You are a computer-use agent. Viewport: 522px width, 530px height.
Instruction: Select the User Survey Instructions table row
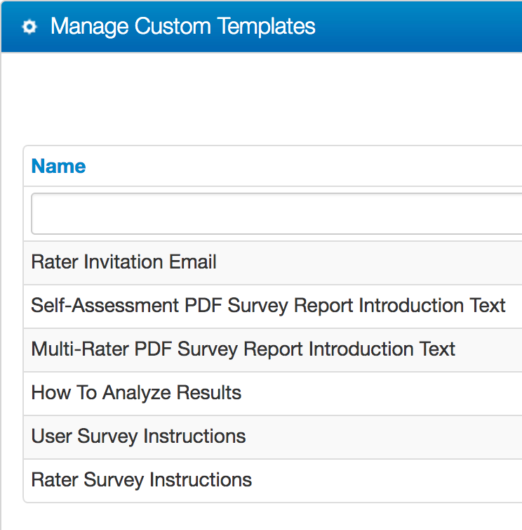click(273, 437)
